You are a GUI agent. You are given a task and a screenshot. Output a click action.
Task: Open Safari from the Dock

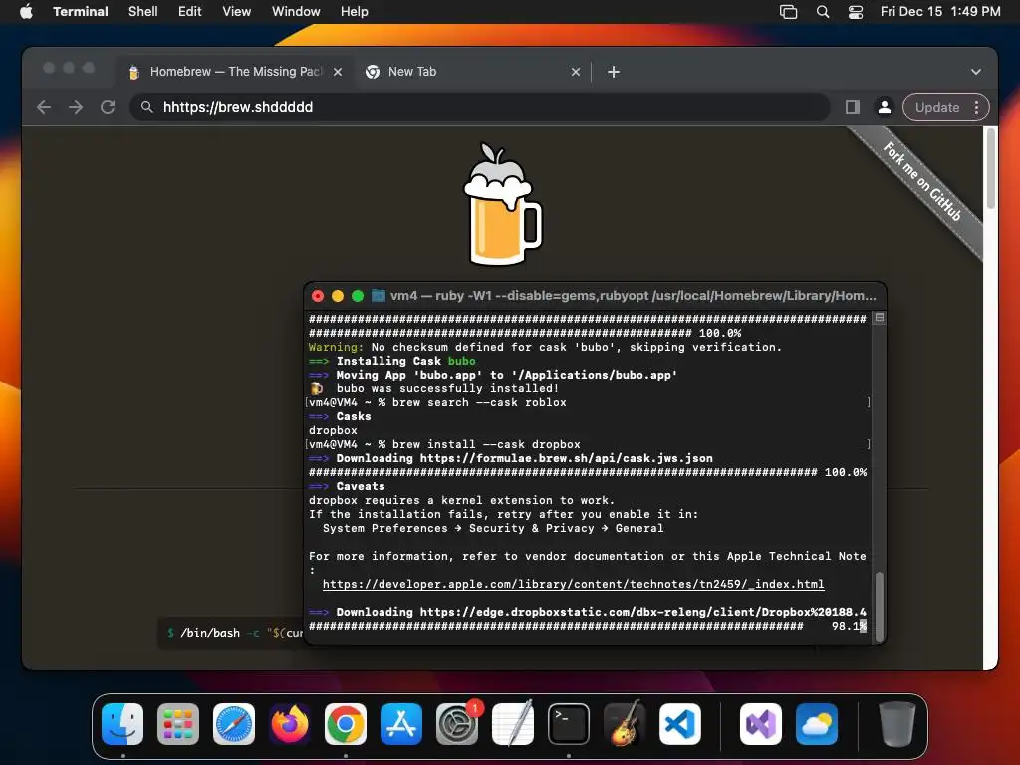[x=234, y=724]
